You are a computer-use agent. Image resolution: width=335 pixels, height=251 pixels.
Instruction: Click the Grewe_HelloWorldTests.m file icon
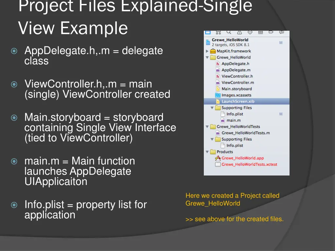(x=218, y=133)
